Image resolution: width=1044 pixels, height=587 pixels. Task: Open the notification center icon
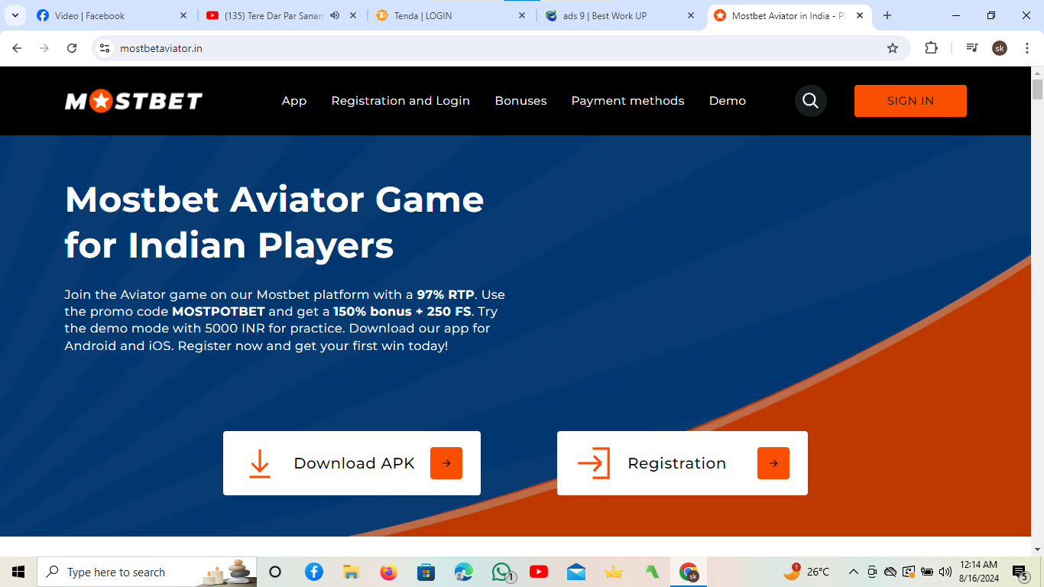[1020, 572]
